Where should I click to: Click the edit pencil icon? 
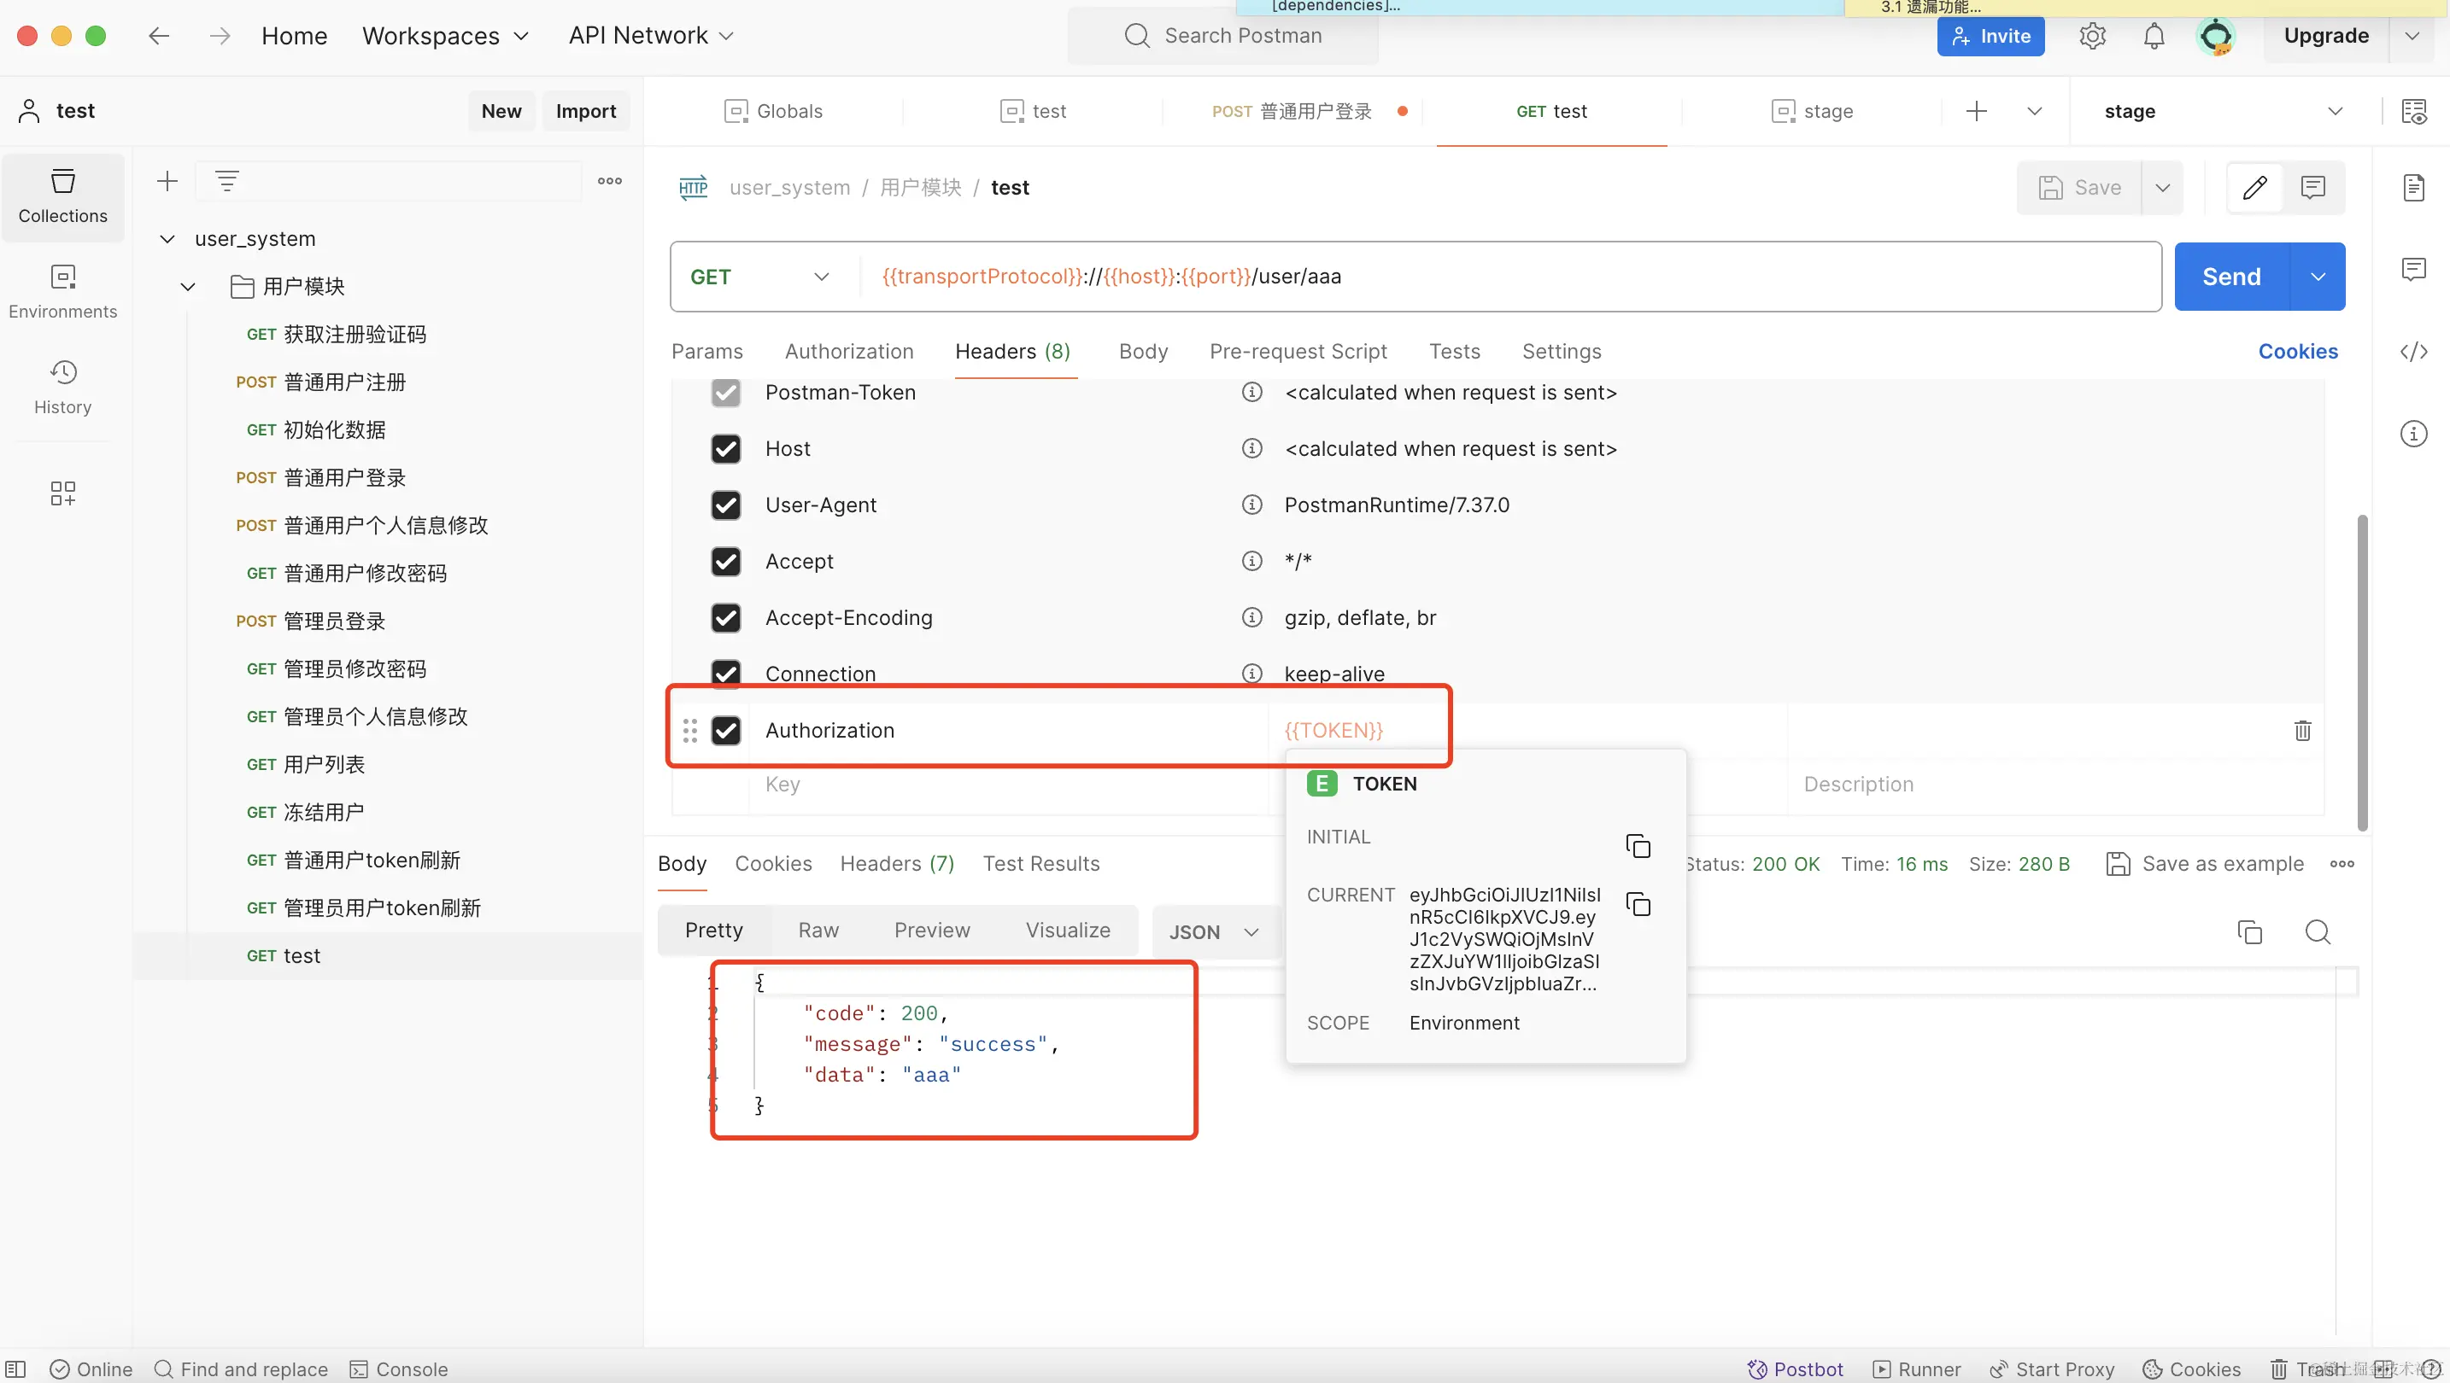tap(2254, 187)
